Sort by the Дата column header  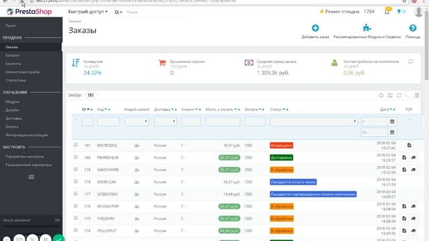tap(384, 110)
